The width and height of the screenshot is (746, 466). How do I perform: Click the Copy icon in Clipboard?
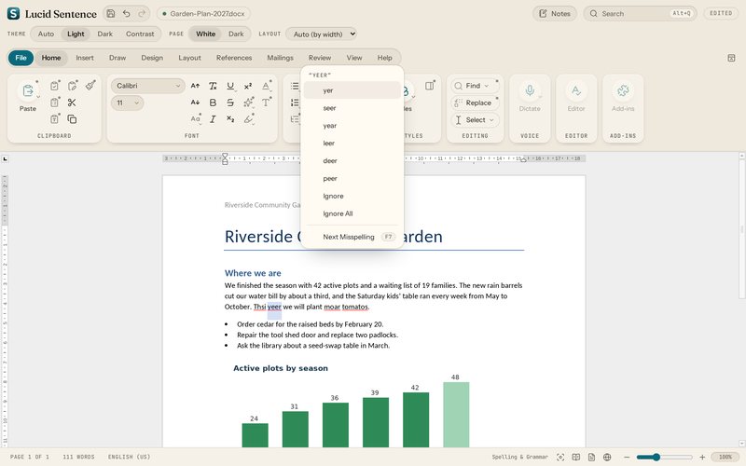[72, 119]
